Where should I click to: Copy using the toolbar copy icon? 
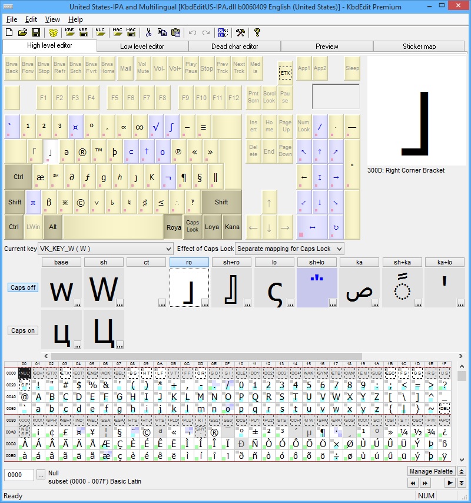pos(162,32)
